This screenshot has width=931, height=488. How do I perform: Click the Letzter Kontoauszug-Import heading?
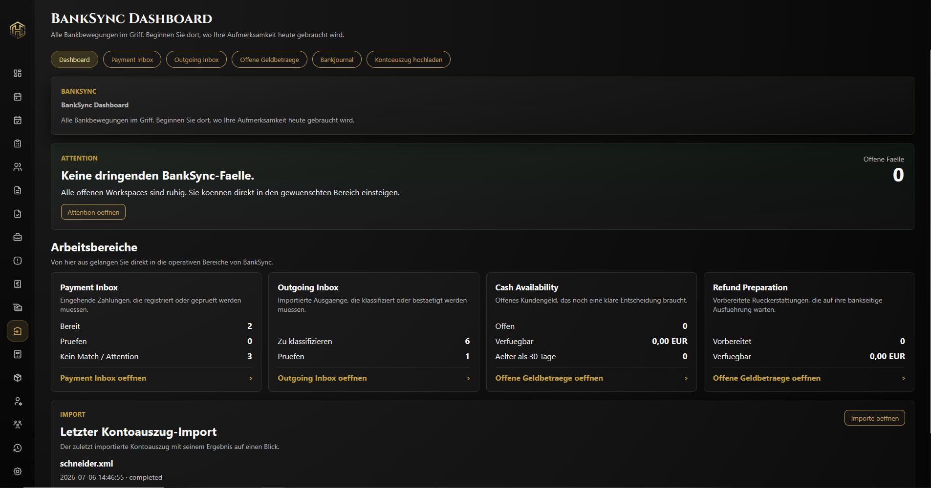tap(138, 432)
